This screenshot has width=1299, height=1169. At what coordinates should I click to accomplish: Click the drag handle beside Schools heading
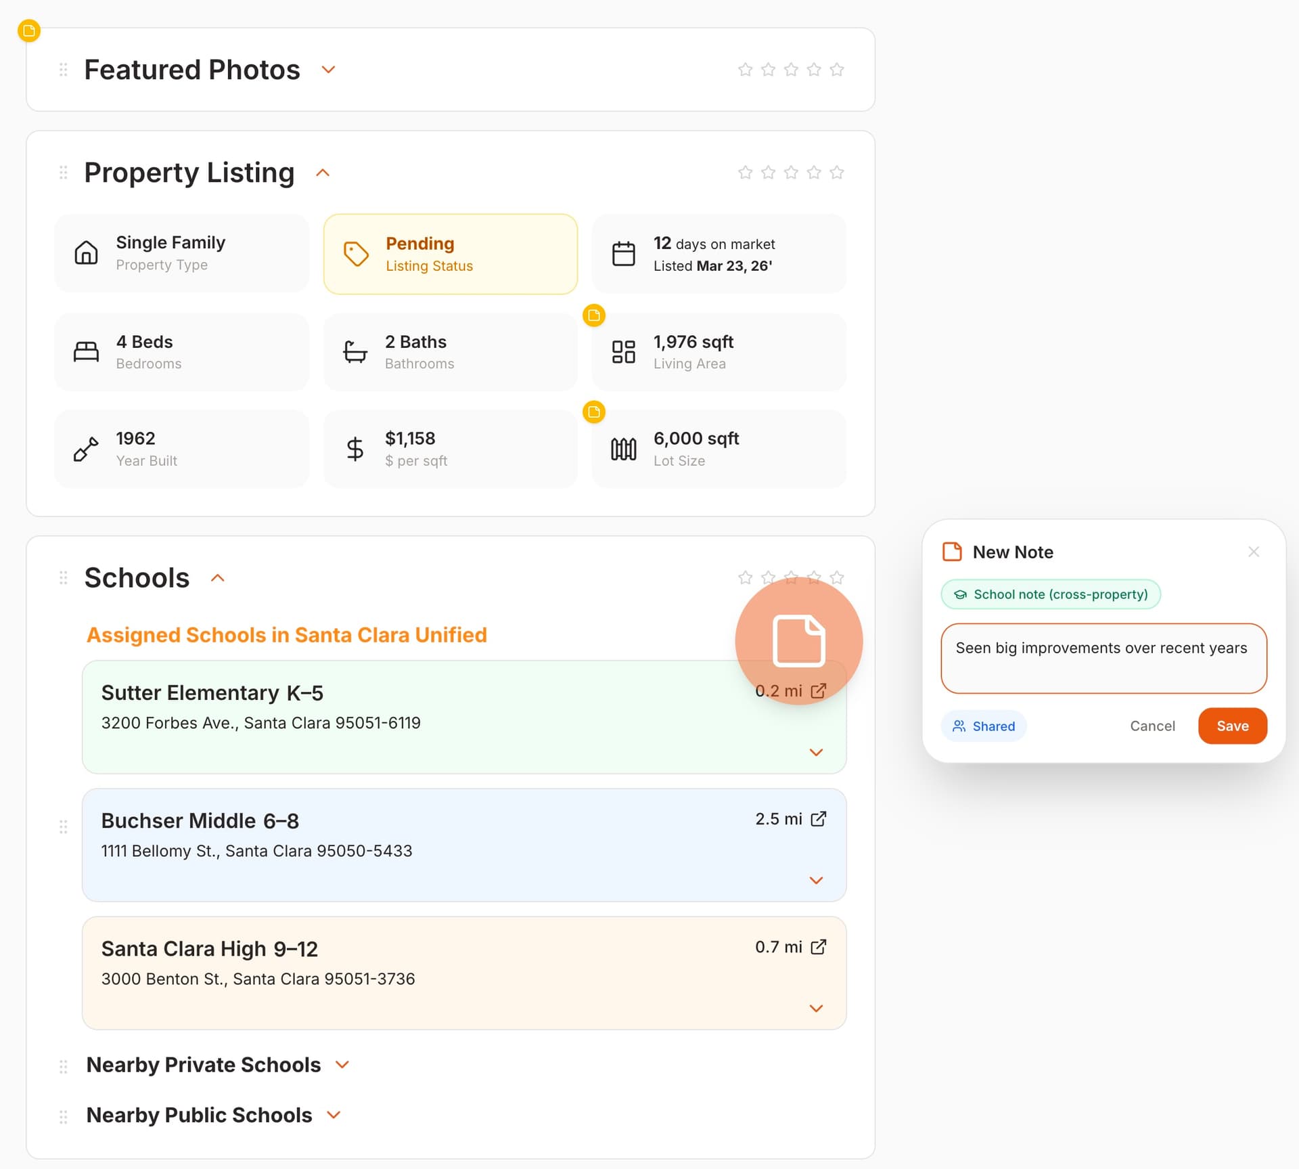tap(64, 577)
